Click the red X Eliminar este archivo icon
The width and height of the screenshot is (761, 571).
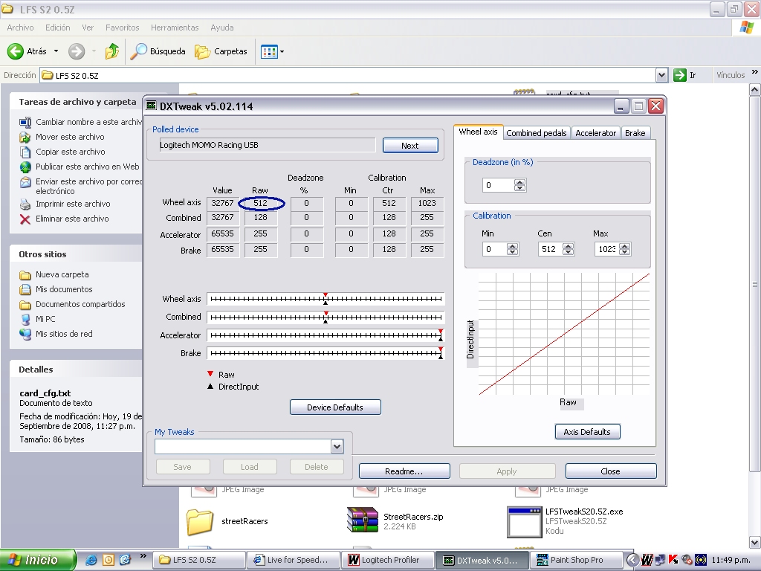click(x=25, y=219)
